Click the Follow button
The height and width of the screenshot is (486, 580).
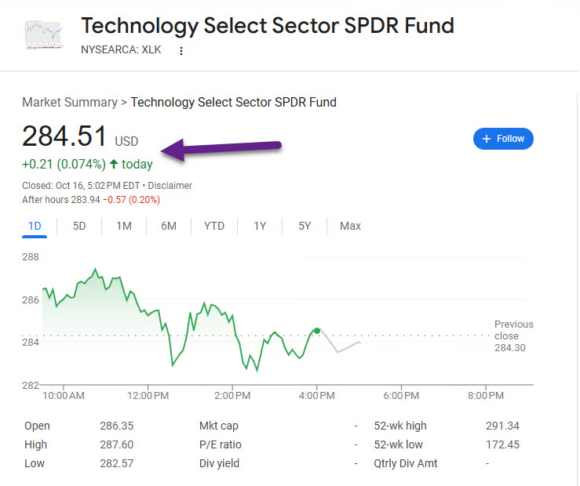(503, 139)
